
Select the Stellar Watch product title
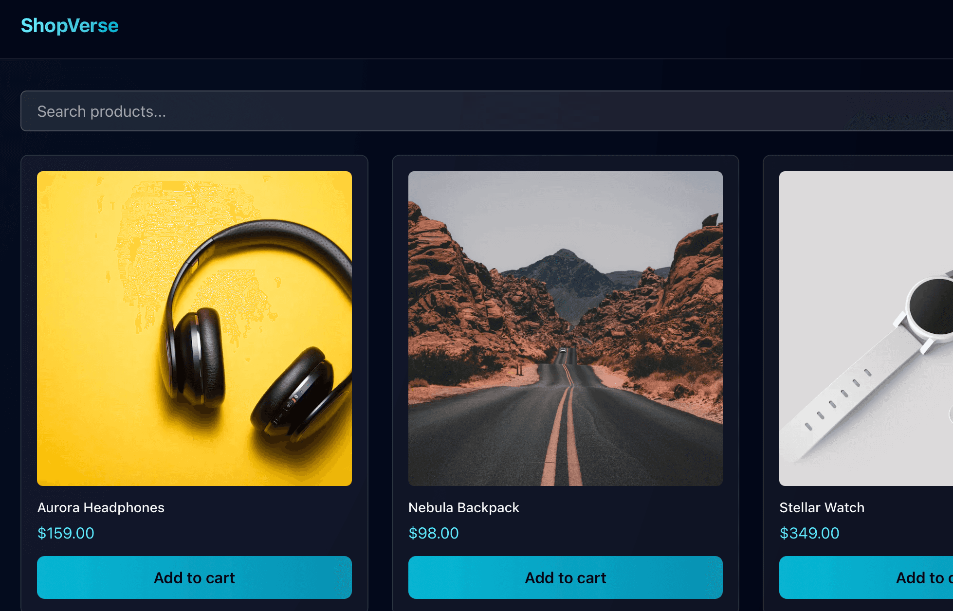822,507
